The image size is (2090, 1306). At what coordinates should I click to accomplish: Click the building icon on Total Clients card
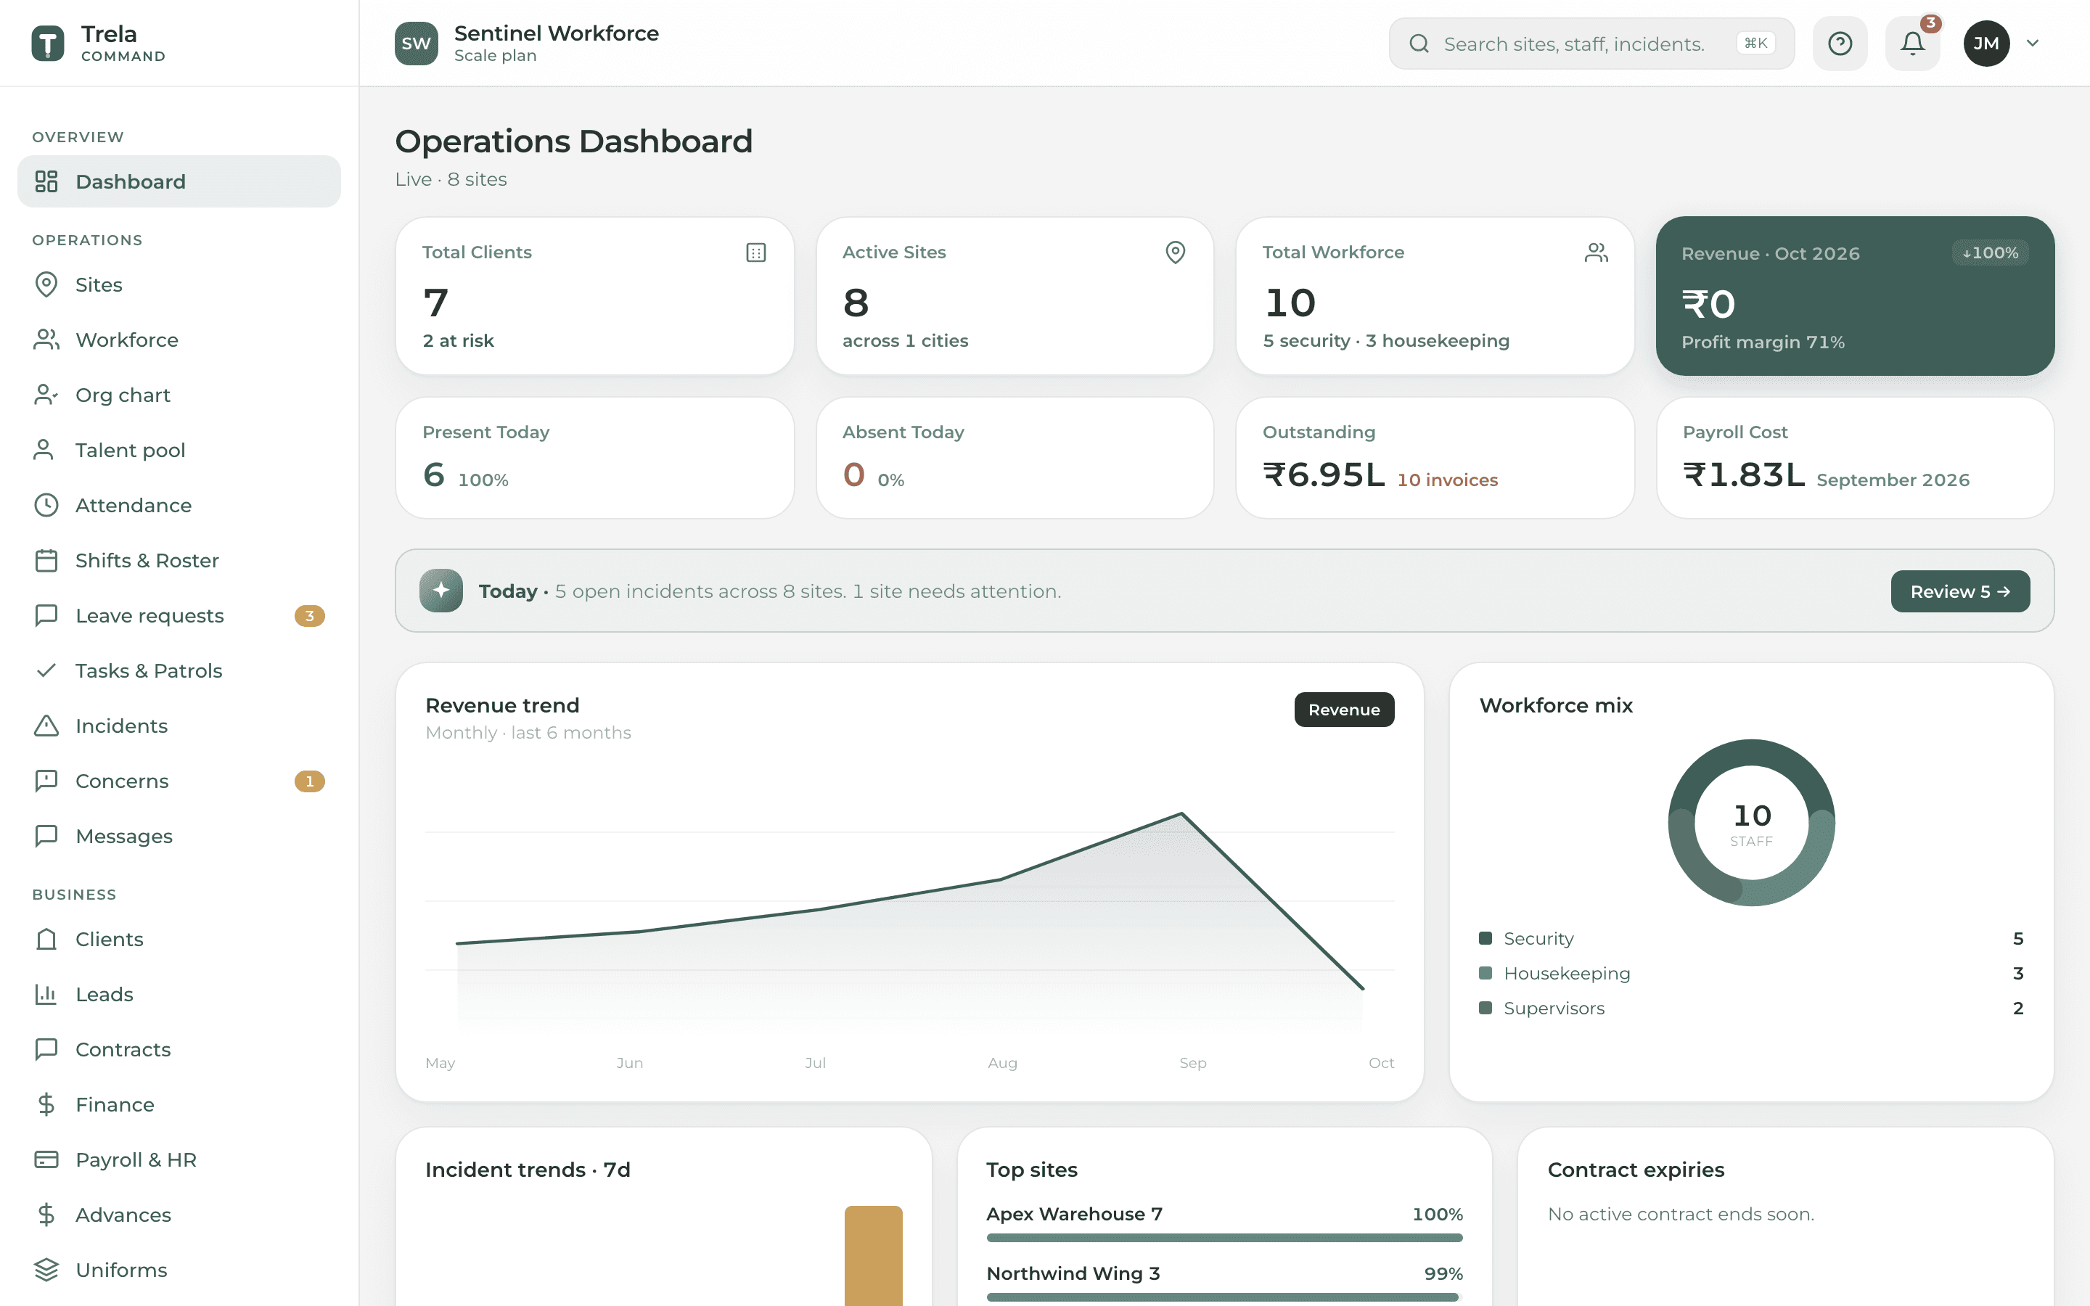[755, 252]
